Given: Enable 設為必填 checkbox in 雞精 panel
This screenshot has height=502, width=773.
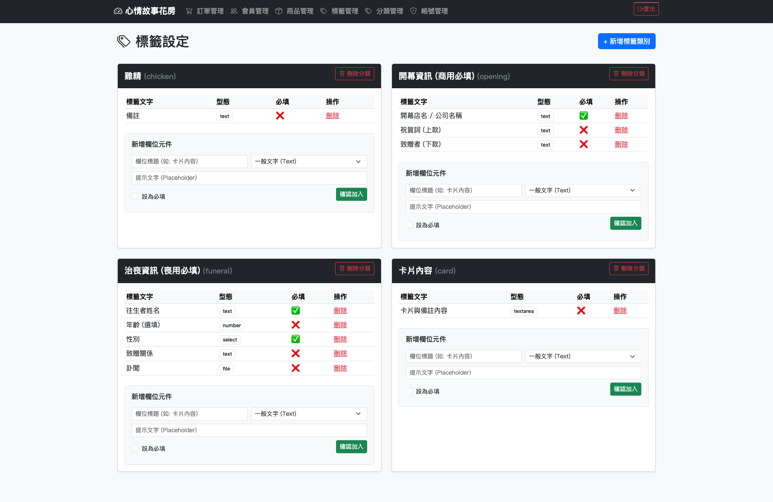Looking at the screenshot, I should pyautogui.click(x=135, y=196).
